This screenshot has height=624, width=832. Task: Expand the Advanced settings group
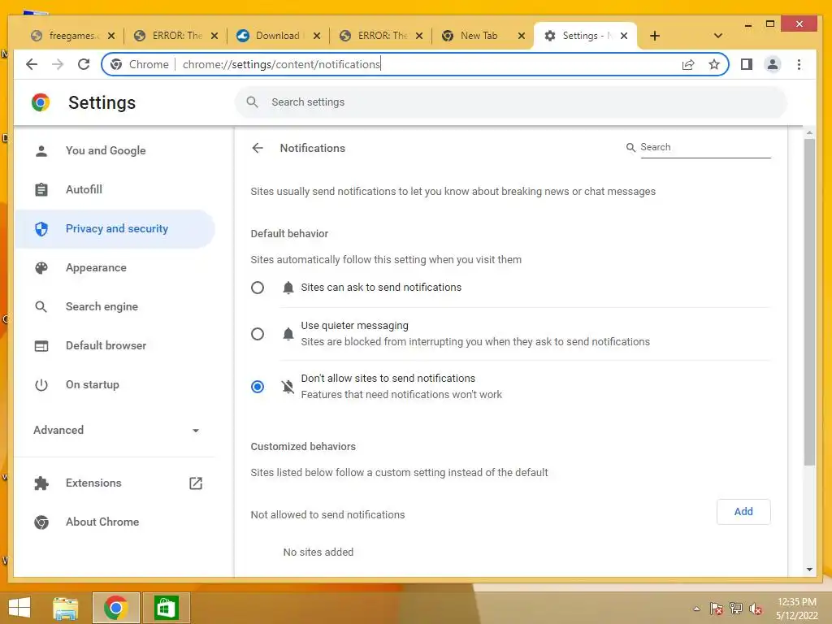coord(115,430)
